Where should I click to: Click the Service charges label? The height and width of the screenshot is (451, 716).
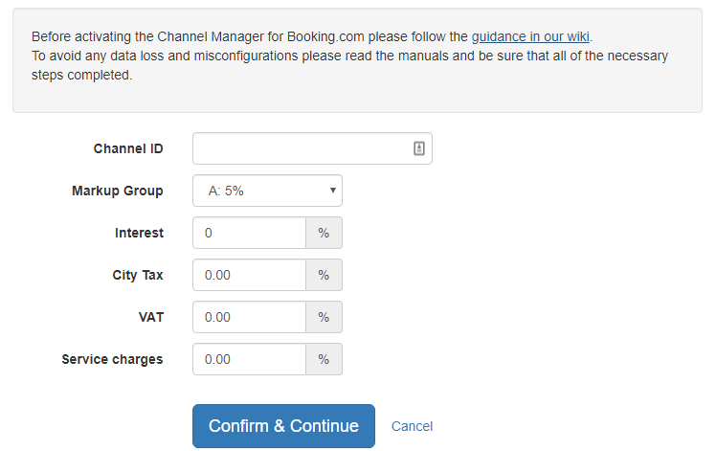point(112,360)
